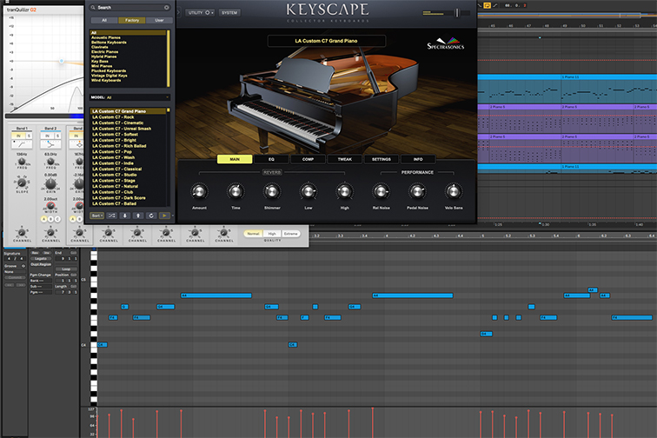The image size is (657, 438).
Task: Show Factory patches filter
Action: click(132, 20)
